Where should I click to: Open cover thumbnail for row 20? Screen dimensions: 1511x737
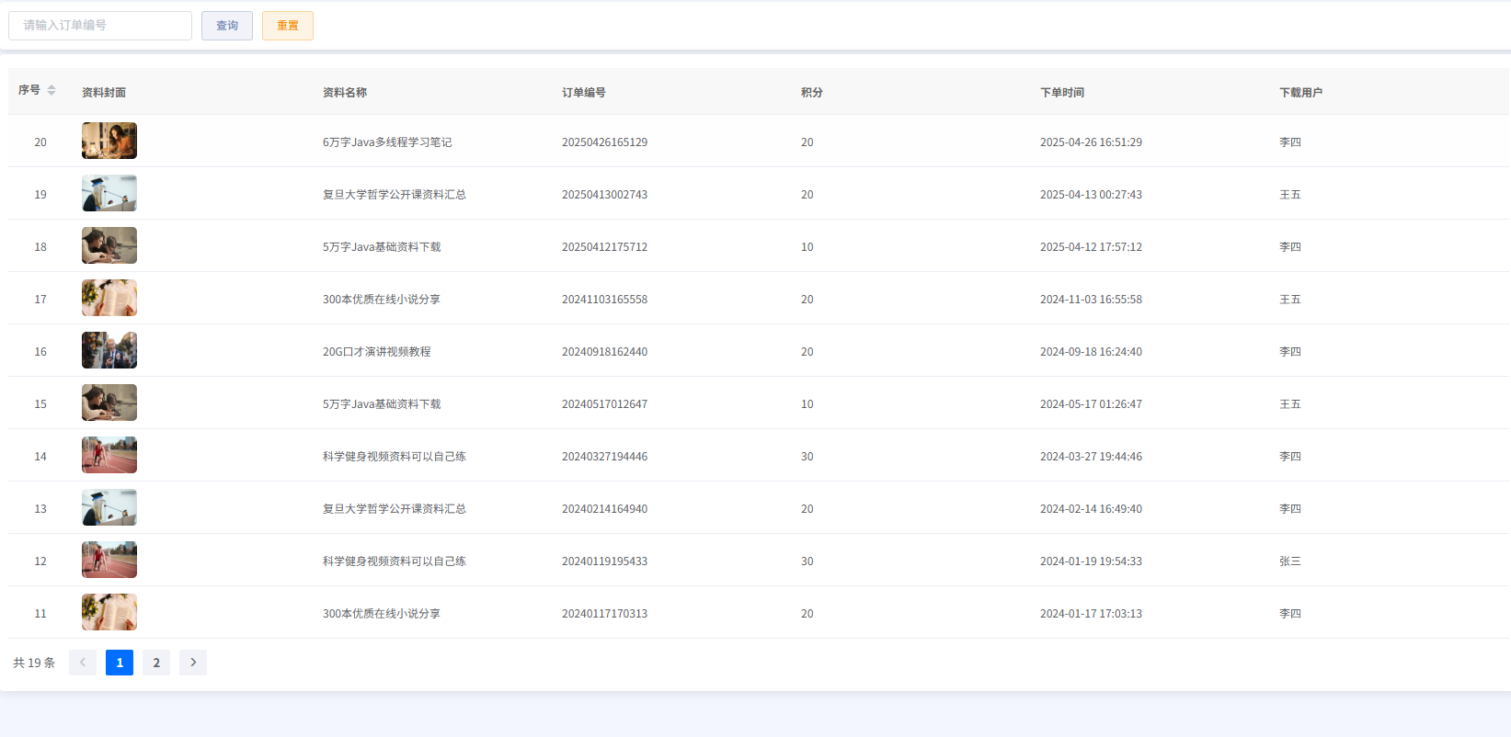[109, 142]
